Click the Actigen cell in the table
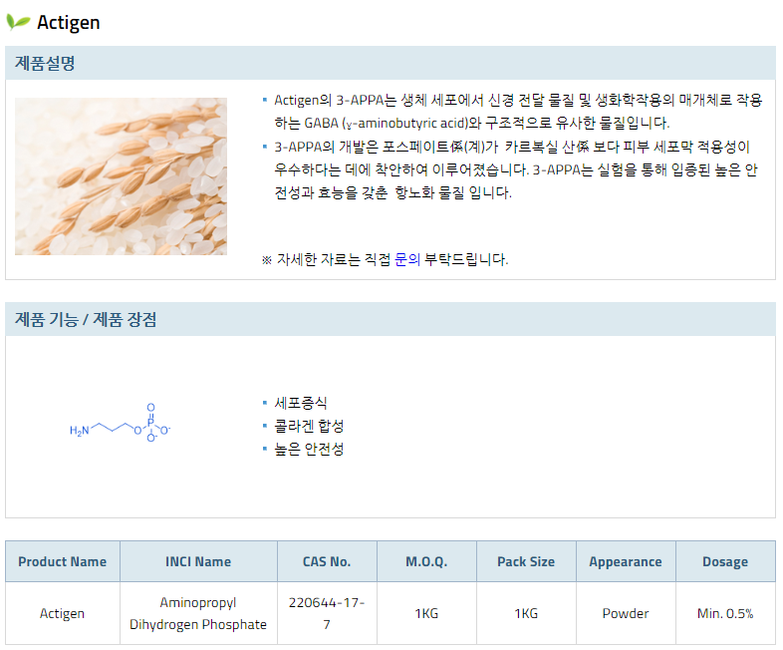Screen dimensions: 783x650 (63, 613)
